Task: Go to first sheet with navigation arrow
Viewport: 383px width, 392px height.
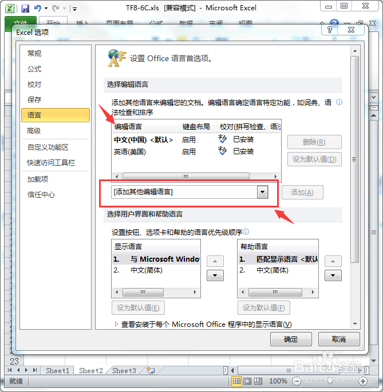Action: [10, 370]
